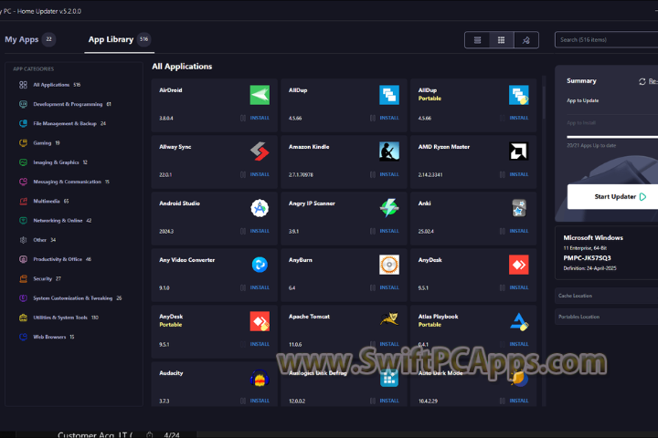The width and height of the screenshot is (658, 438).
Task: Click the 22 count badge on My Apps
Action: click(x=48, y=39)
